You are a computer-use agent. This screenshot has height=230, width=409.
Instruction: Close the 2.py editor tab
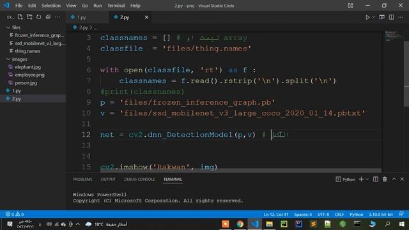[146, 17]
